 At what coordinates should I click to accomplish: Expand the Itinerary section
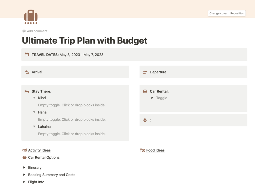pyautogui.click(x=24, y=167)
